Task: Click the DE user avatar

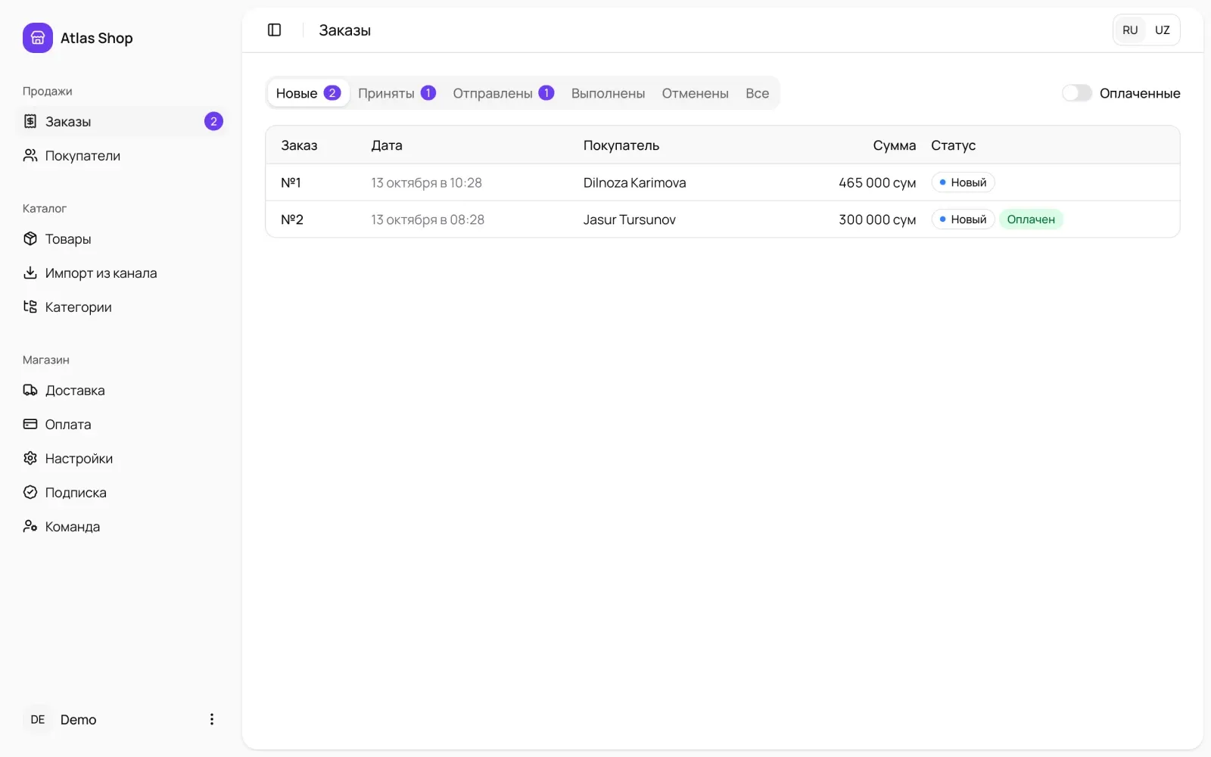Action: (38, 719)
